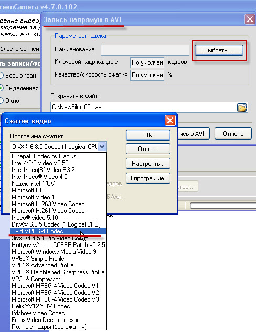The image size is (256, 332).
Task: Select Окно radio option
Action: (10, 101)
